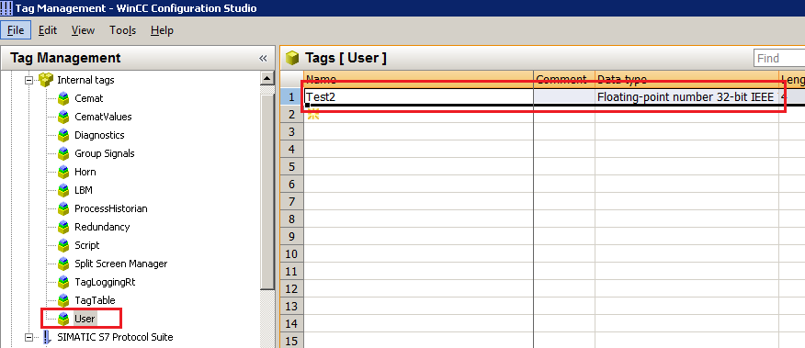Screen dimensions: 805x348
Task: Click the Name column header
Action: [418, 79]
